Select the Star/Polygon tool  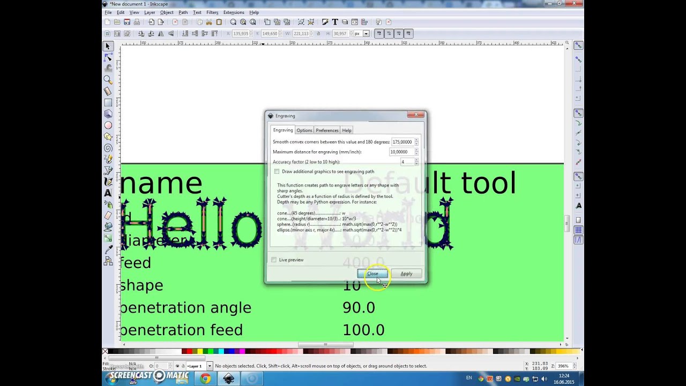click(x=108, y=136)
